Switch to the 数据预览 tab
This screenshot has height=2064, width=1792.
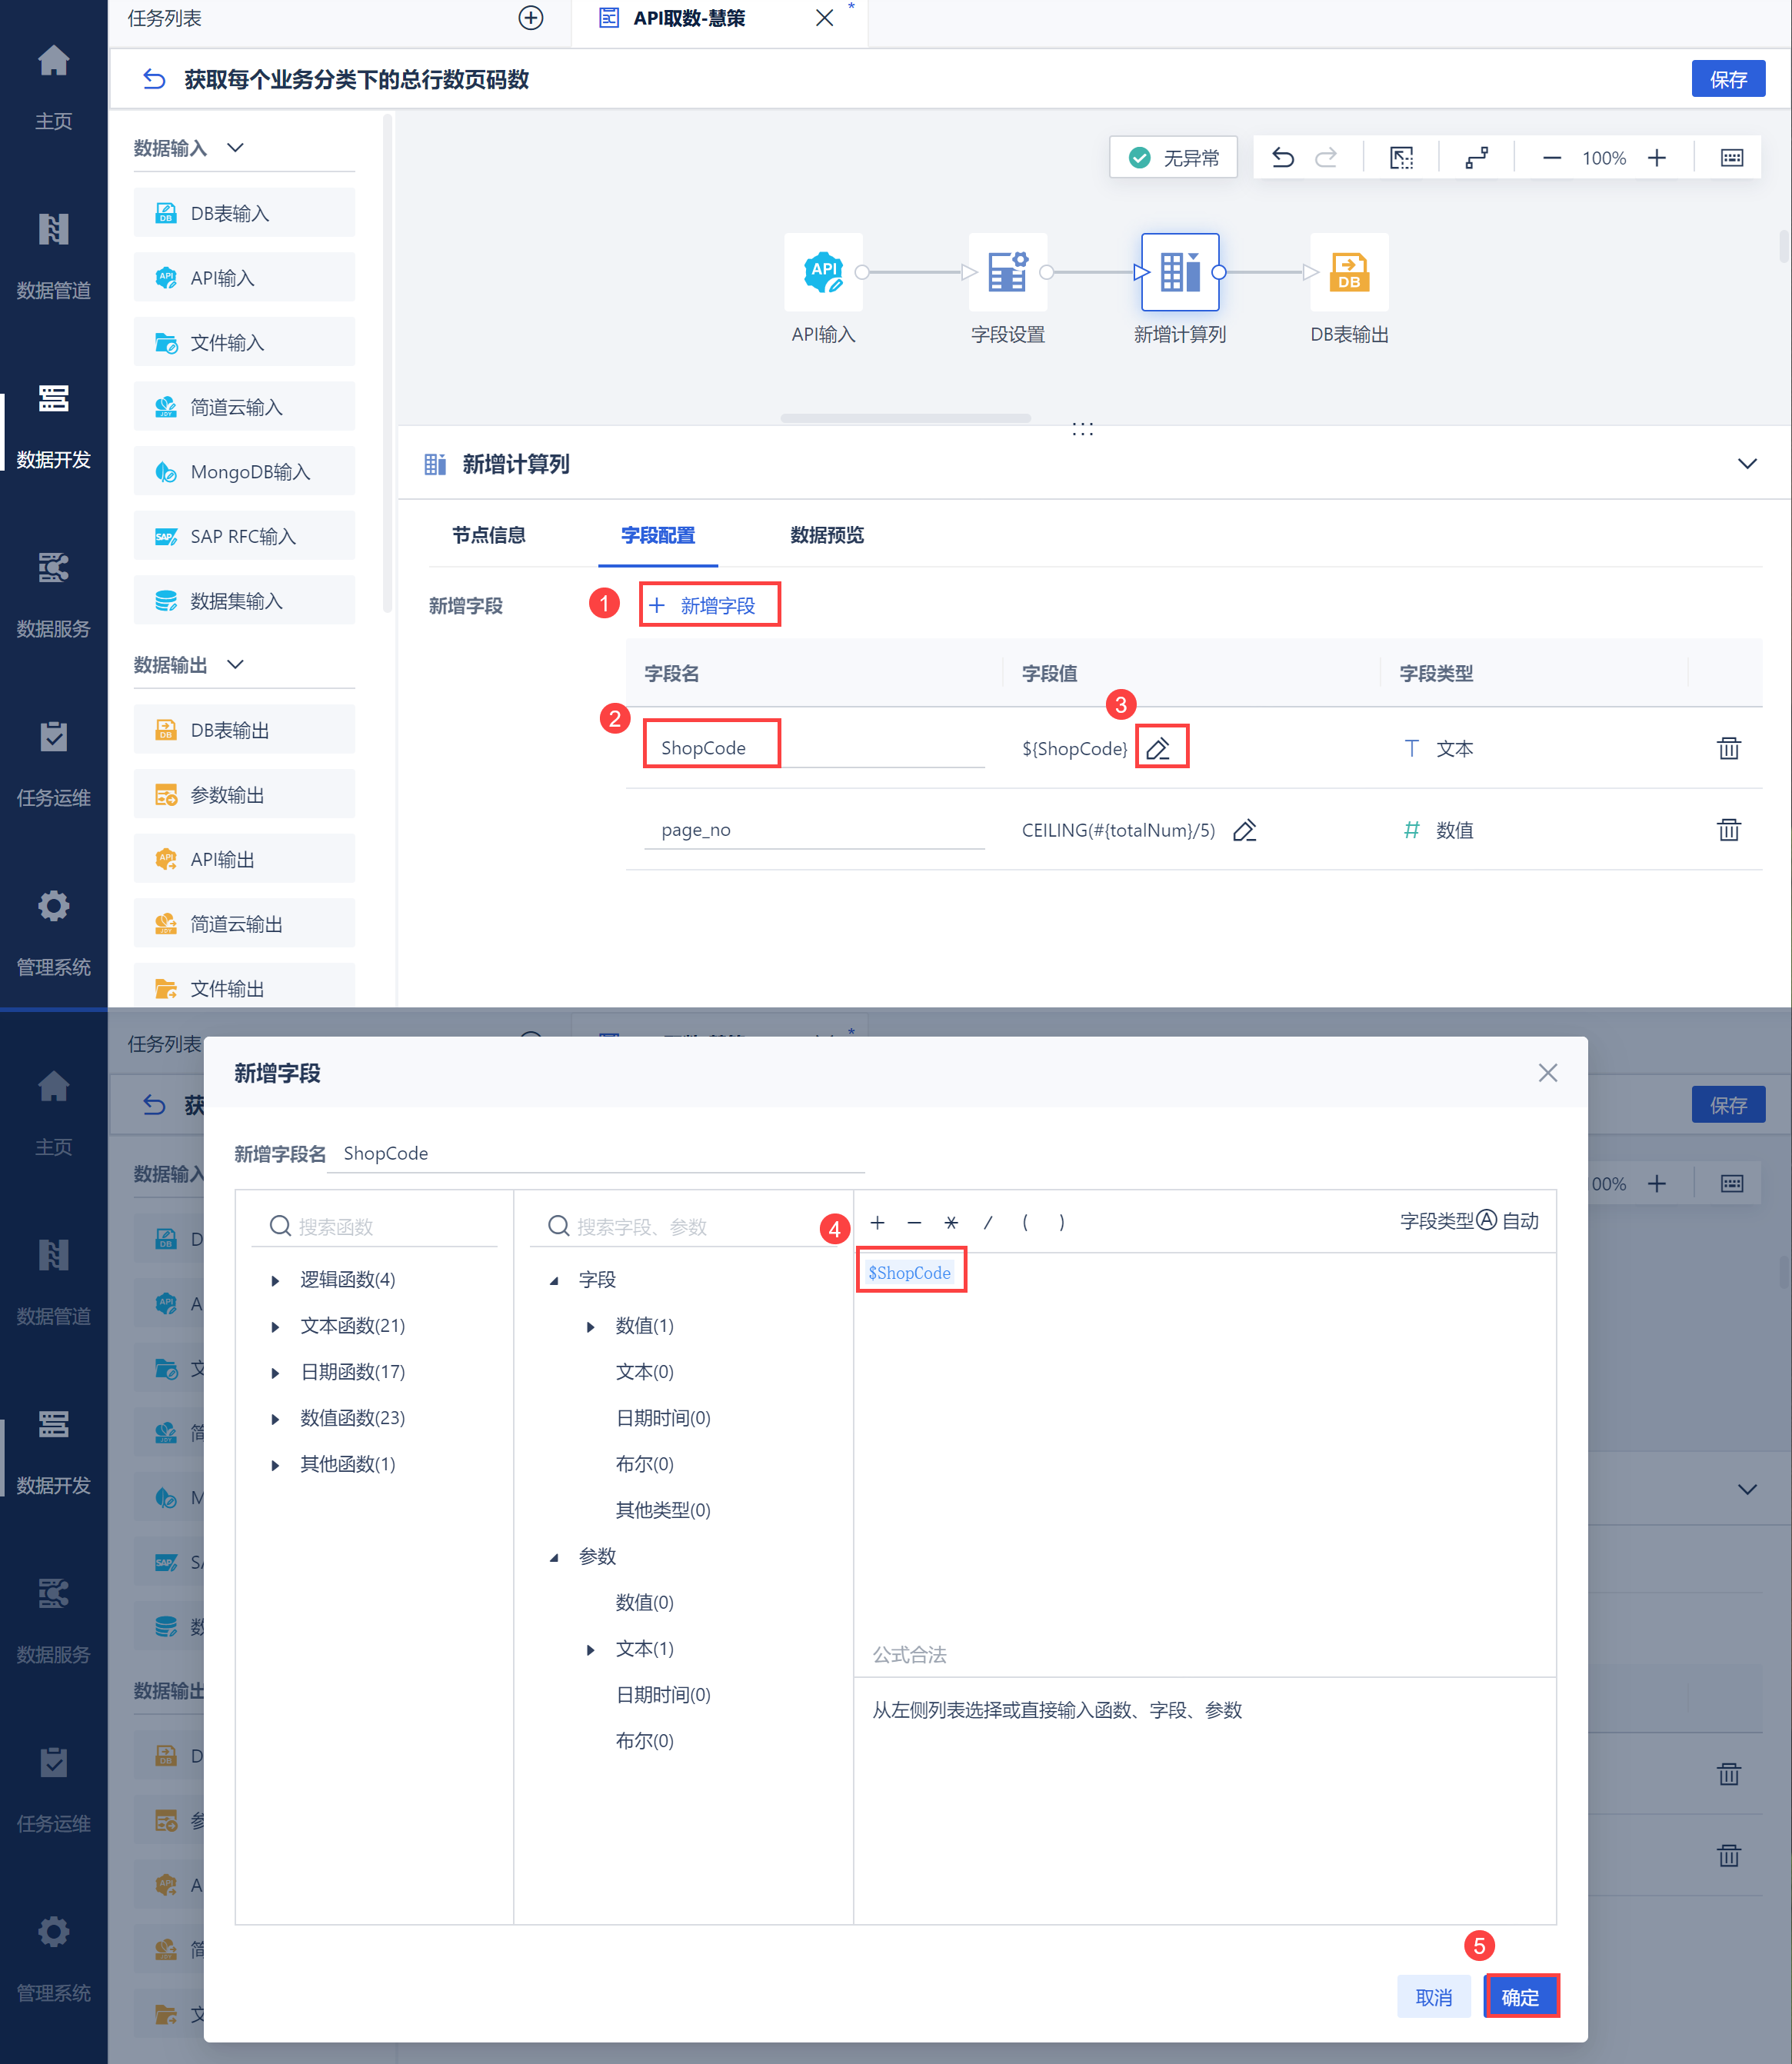(x=826, y=535)
